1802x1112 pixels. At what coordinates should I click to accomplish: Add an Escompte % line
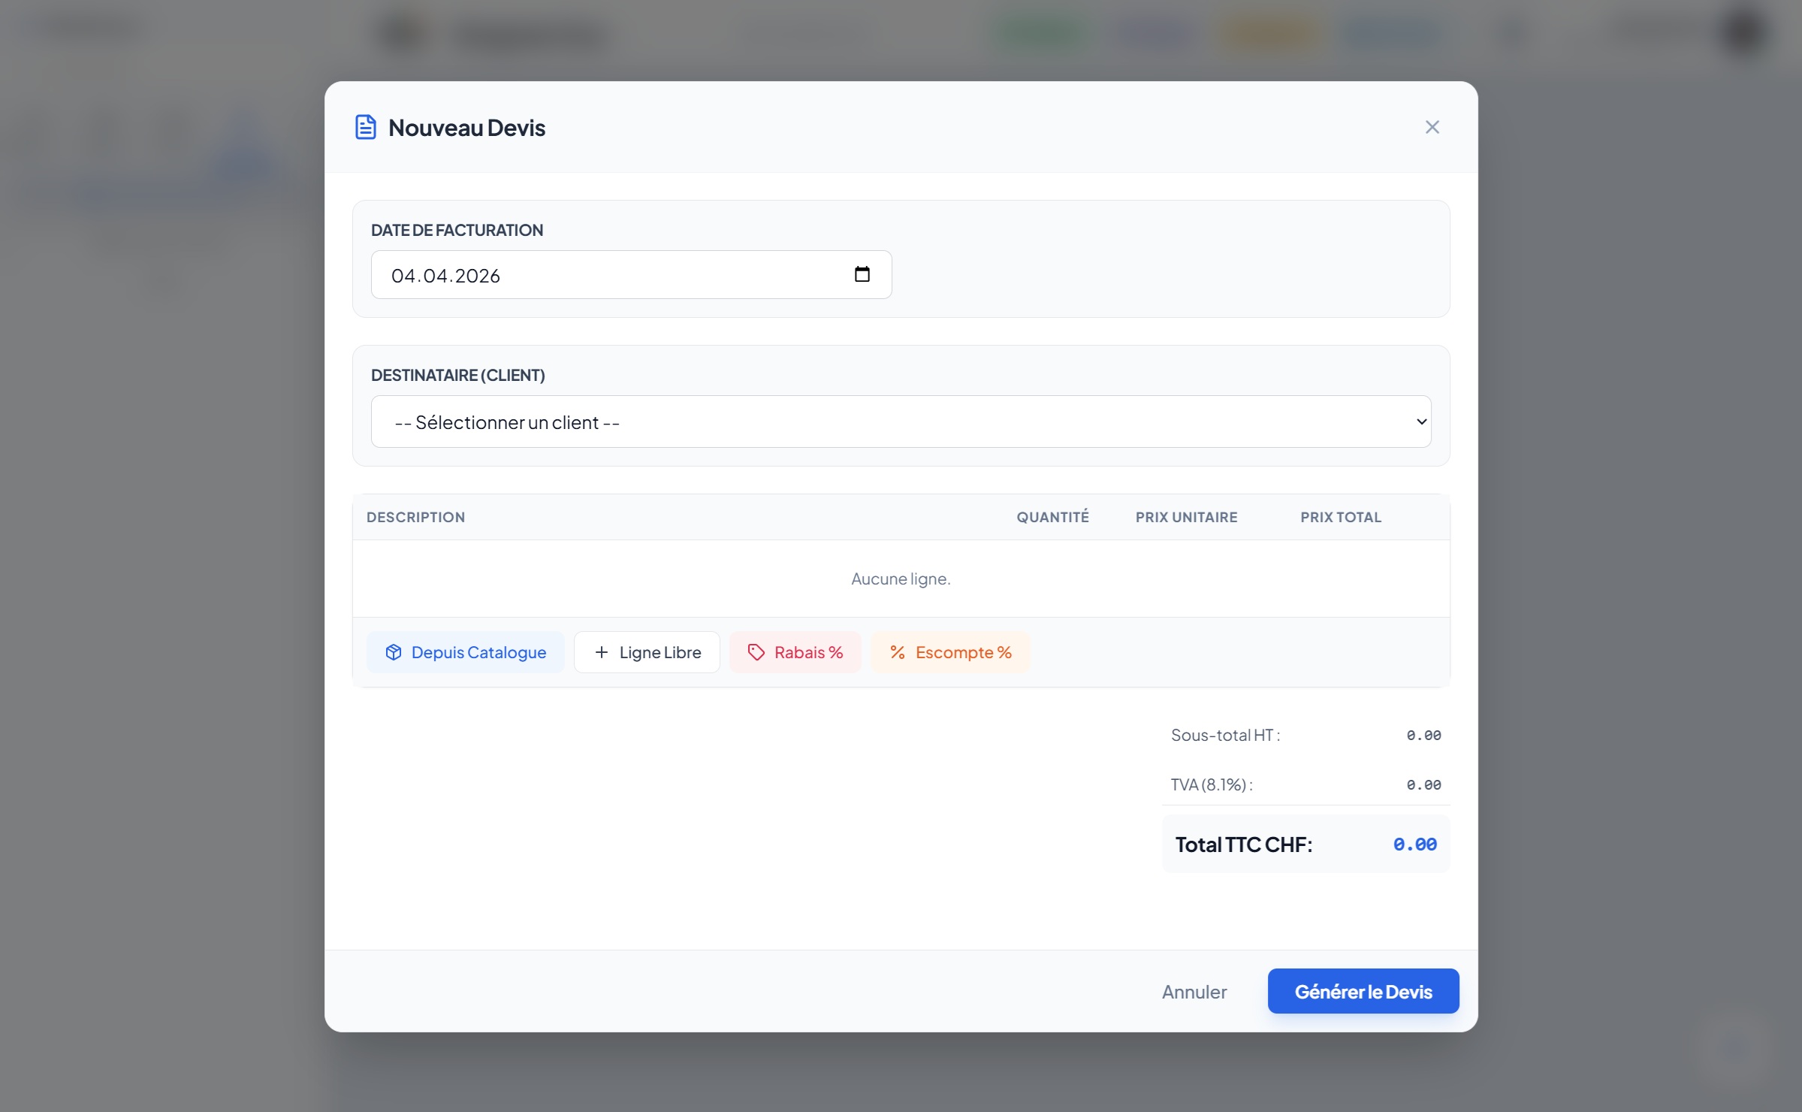pos(962,652)
